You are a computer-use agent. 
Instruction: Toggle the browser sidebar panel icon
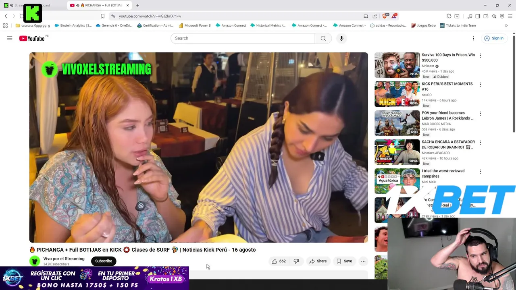478,16
